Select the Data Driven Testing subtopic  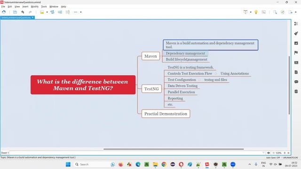(182, 86)
